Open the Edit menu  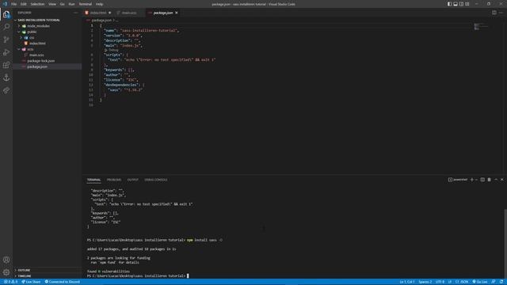point(24,4)
